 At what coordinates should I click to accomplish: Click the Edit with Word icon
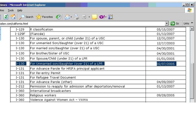click(x=84, y=17)
